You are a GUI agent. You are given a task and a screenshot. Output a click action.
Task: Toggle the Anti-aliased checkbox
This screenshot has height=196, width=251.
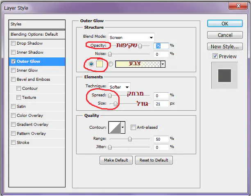[133, 128]
